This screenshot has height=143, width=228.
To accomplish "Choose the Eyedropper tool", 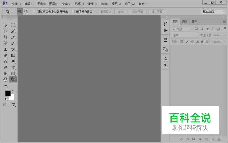I will point(13,37).
